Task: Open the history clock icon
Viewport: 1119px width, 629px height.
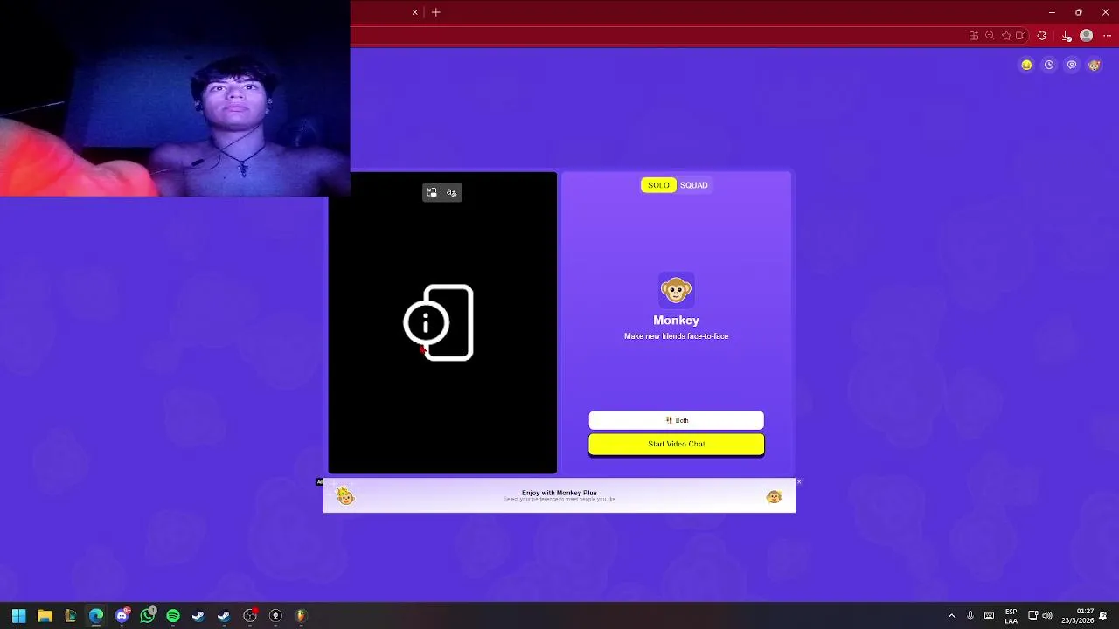Action: pos(1049,65)
